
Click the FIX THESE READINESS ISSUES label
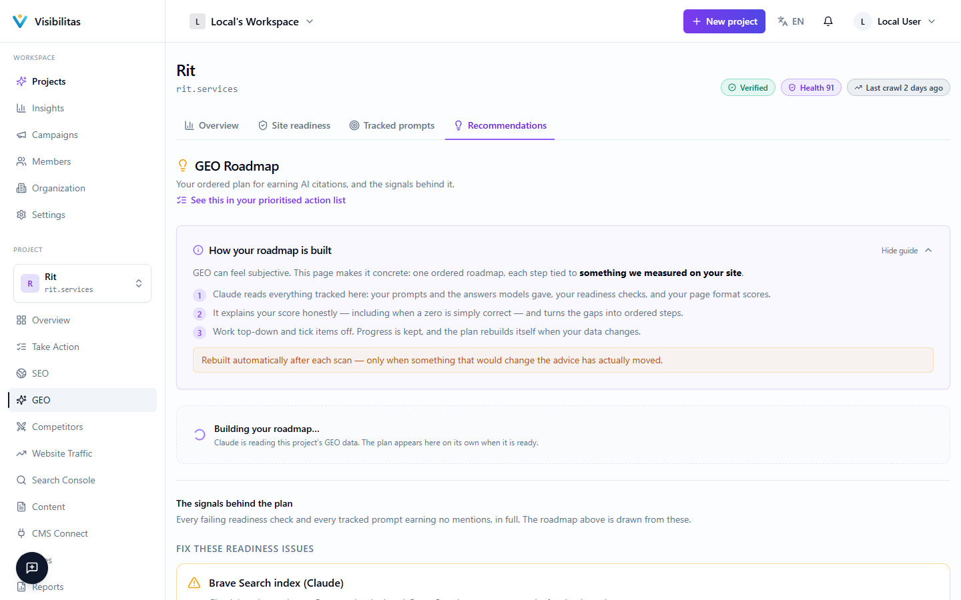tap(245, 549)
